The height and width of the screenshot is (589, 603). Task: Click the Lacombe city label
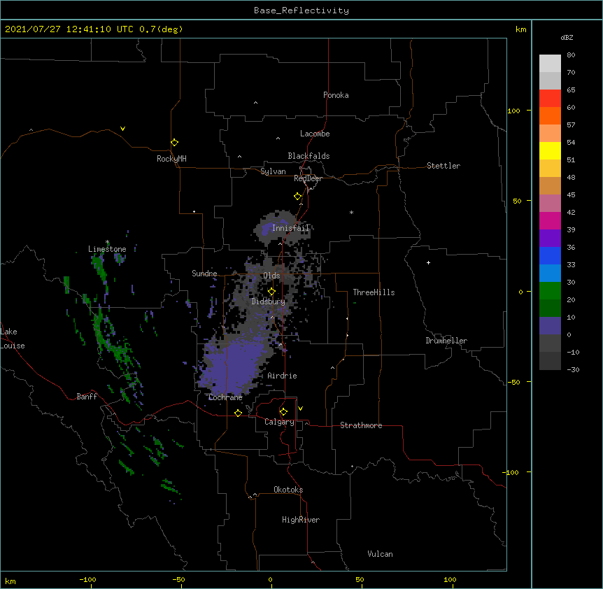tap(315, 134)
